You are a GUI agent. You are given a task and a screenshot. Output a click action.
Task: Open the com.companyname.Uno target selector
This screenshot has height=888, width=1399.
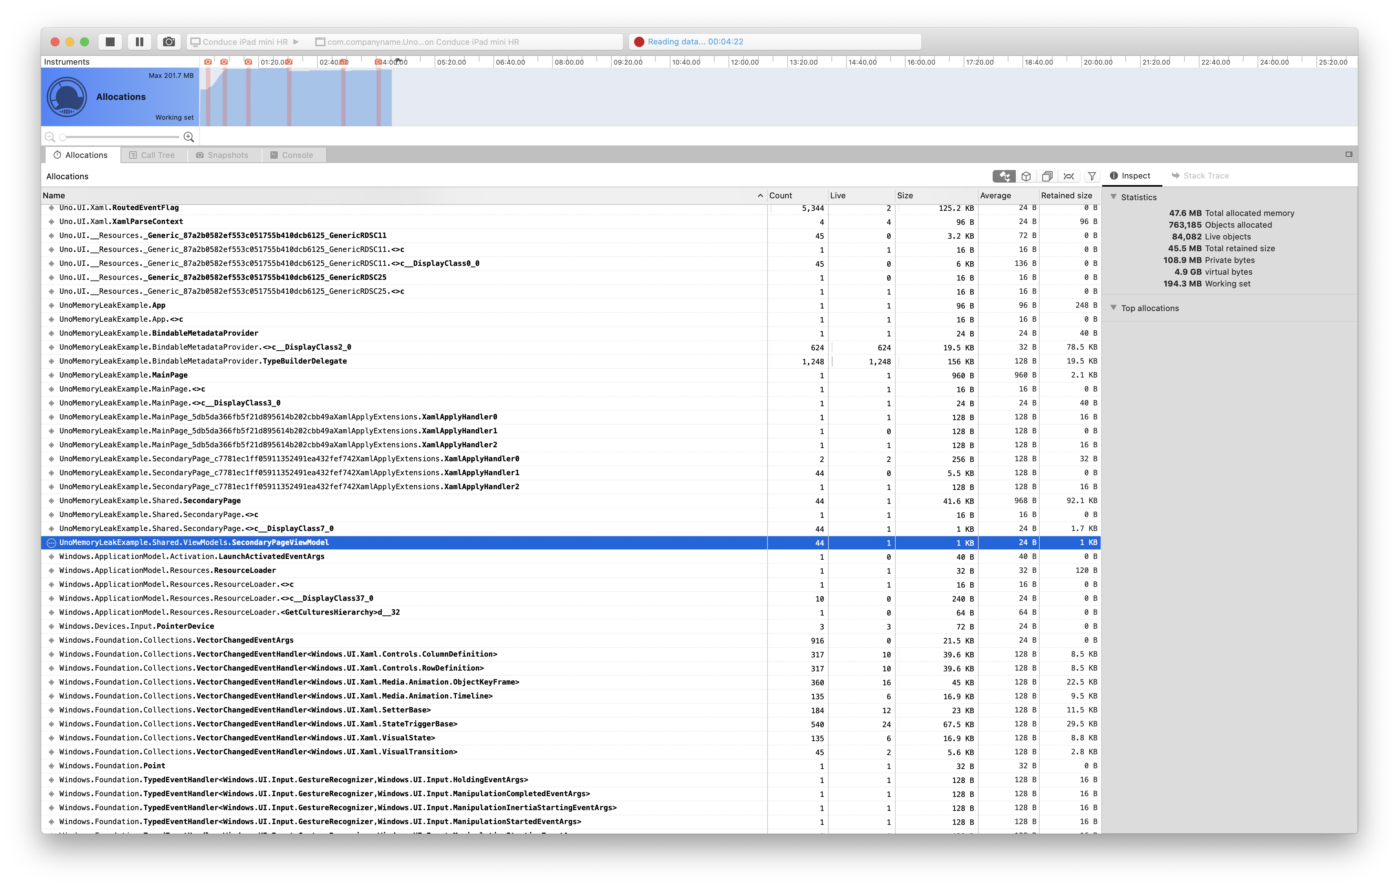pyautogui.click(x=417, y=42)
